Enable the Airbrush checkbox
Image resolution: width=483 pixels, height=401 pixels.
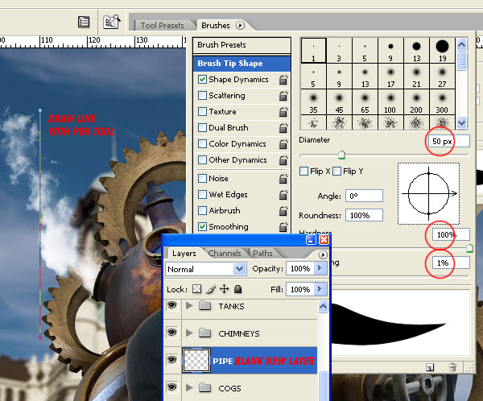click(202, 210)
